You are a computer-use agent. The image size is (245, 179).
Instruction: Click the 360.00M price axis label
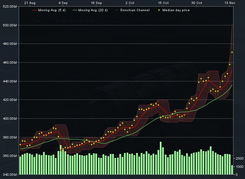click(x=10, y=156)
